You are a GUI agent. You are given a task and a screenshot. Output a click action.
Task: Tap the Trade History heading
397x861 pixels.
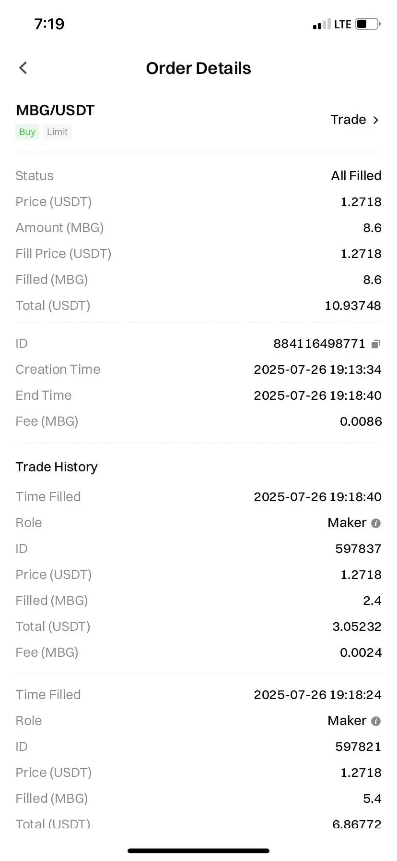pos(57,467)
